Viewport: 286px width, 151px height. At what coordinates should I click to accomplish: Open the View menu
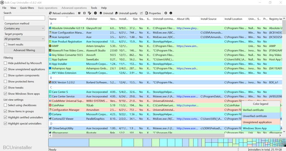[x=13, y=8]
